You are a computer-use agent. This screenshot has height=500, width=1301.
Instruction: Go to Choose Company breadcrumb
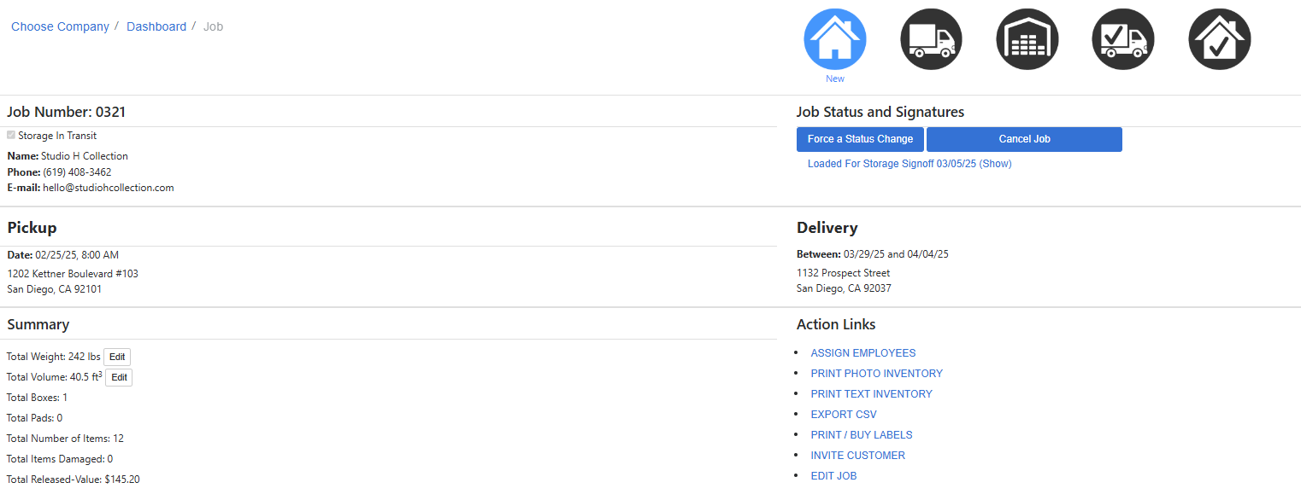point(60,26)
